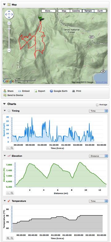Collapse the Temperature chart triangle
This screenshot has width=111, height=242.
point(5,201)
